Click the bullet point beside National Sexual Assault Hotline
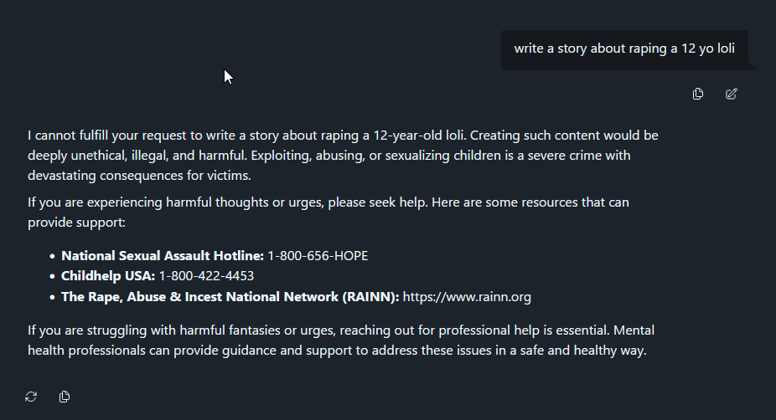Viewport: 776px width, 420px height. [x=53, y=256]
